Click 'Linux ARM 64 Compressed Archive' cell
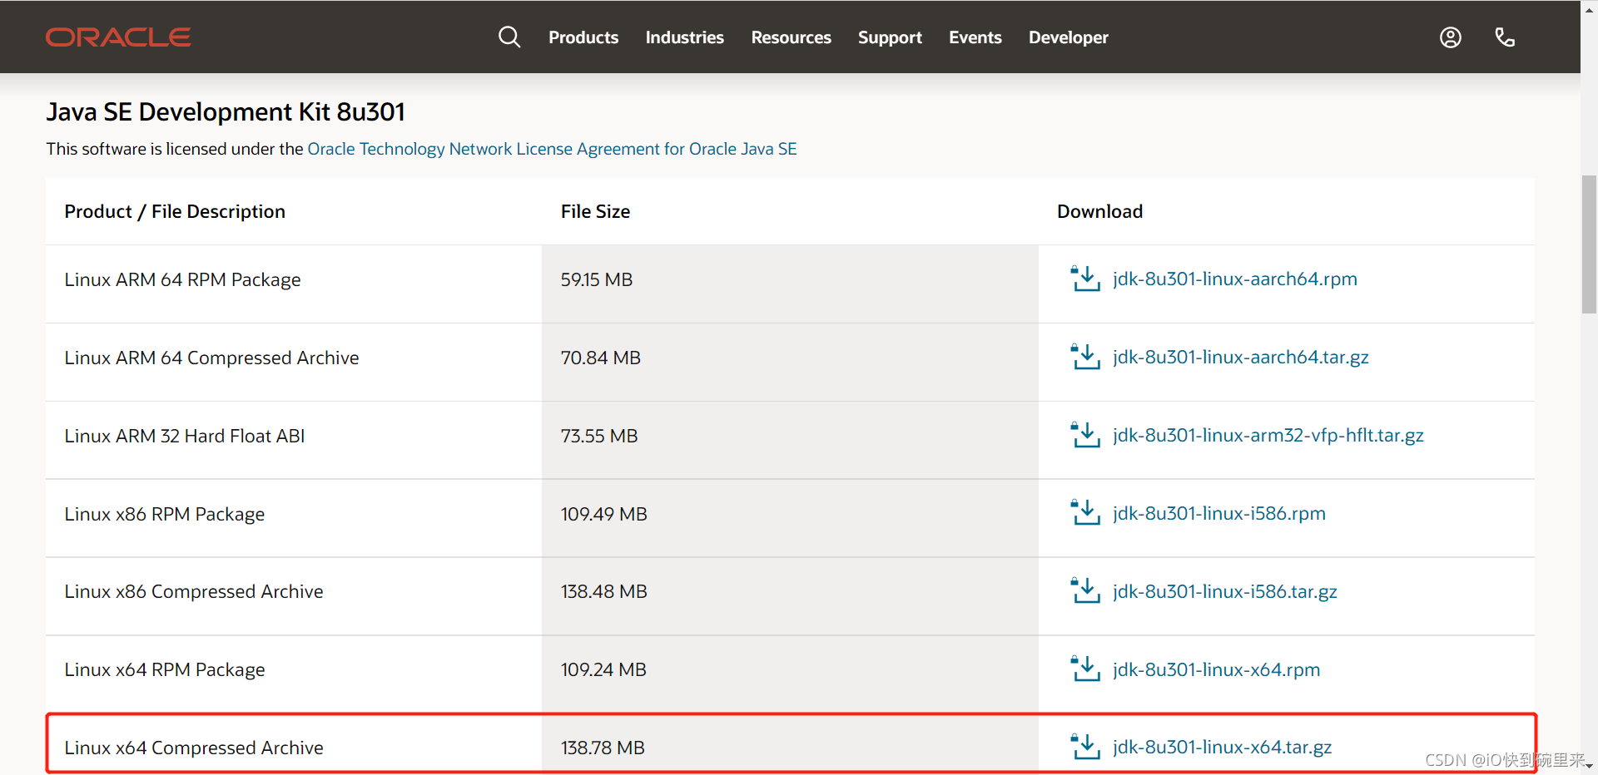 tap(294, 362)
